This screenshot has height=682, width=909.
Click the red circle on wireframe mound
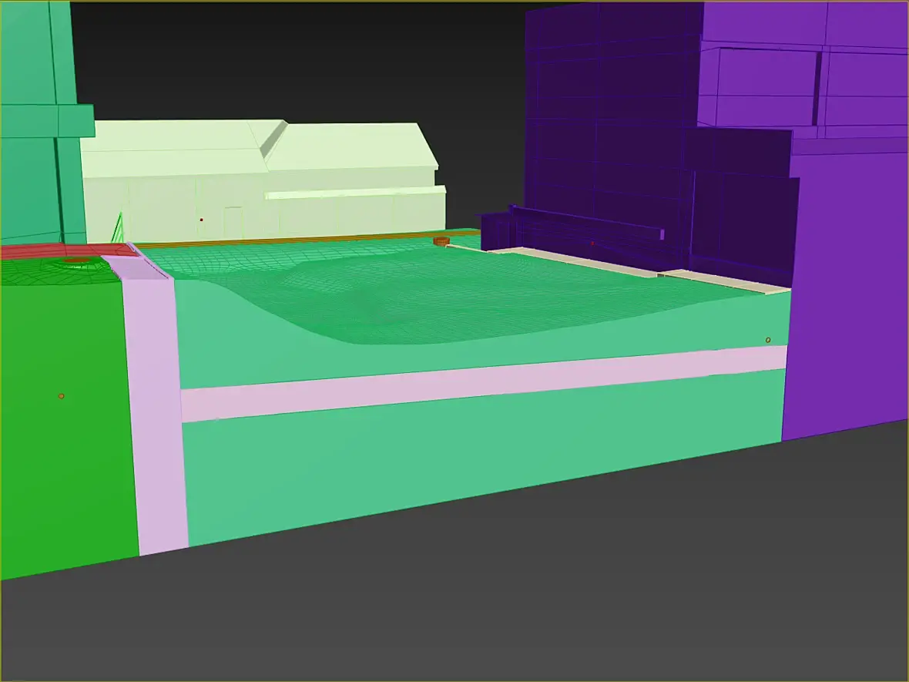click(76, 261)
